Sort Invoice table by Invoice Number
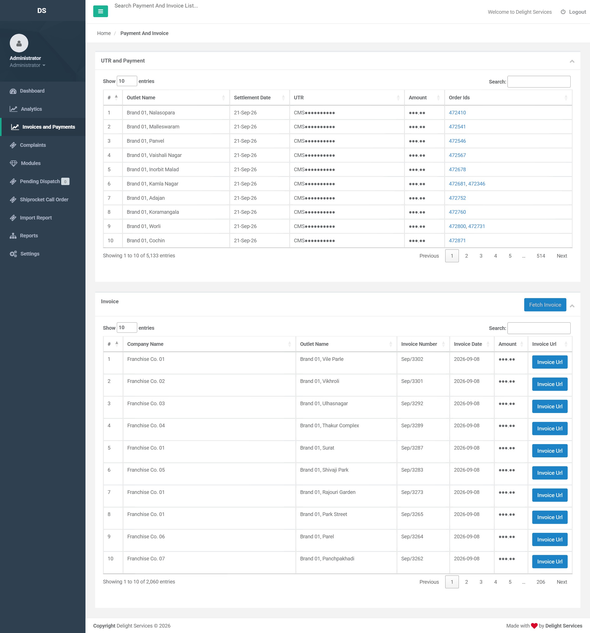This screenshot has height=633, width=590. pyautogui.click(x=423, y=344)
